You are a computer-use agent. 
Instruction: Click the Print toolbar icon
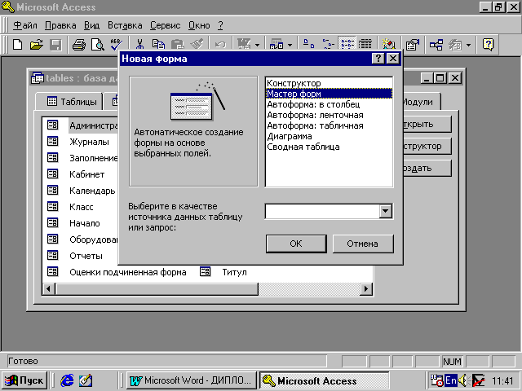(x=79, y=45)
